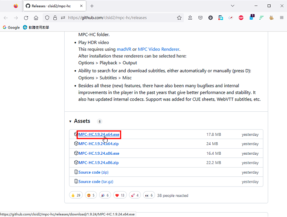Click the 38 people reacted text
This screenshot has width=287, height=217.
click(173, 196)
